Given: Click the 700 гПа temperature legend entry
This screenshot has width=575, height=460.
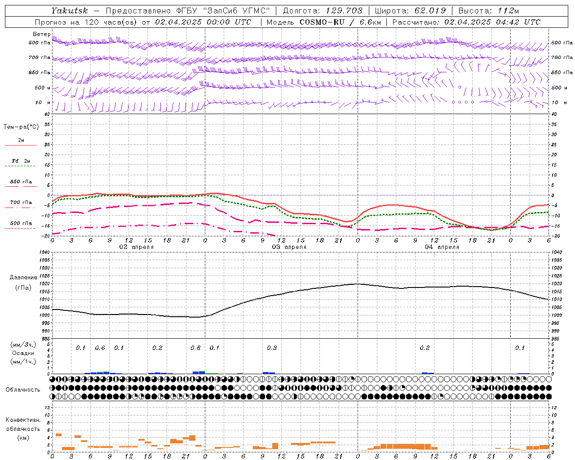Looking at the screenshot, I should (21, 202).
